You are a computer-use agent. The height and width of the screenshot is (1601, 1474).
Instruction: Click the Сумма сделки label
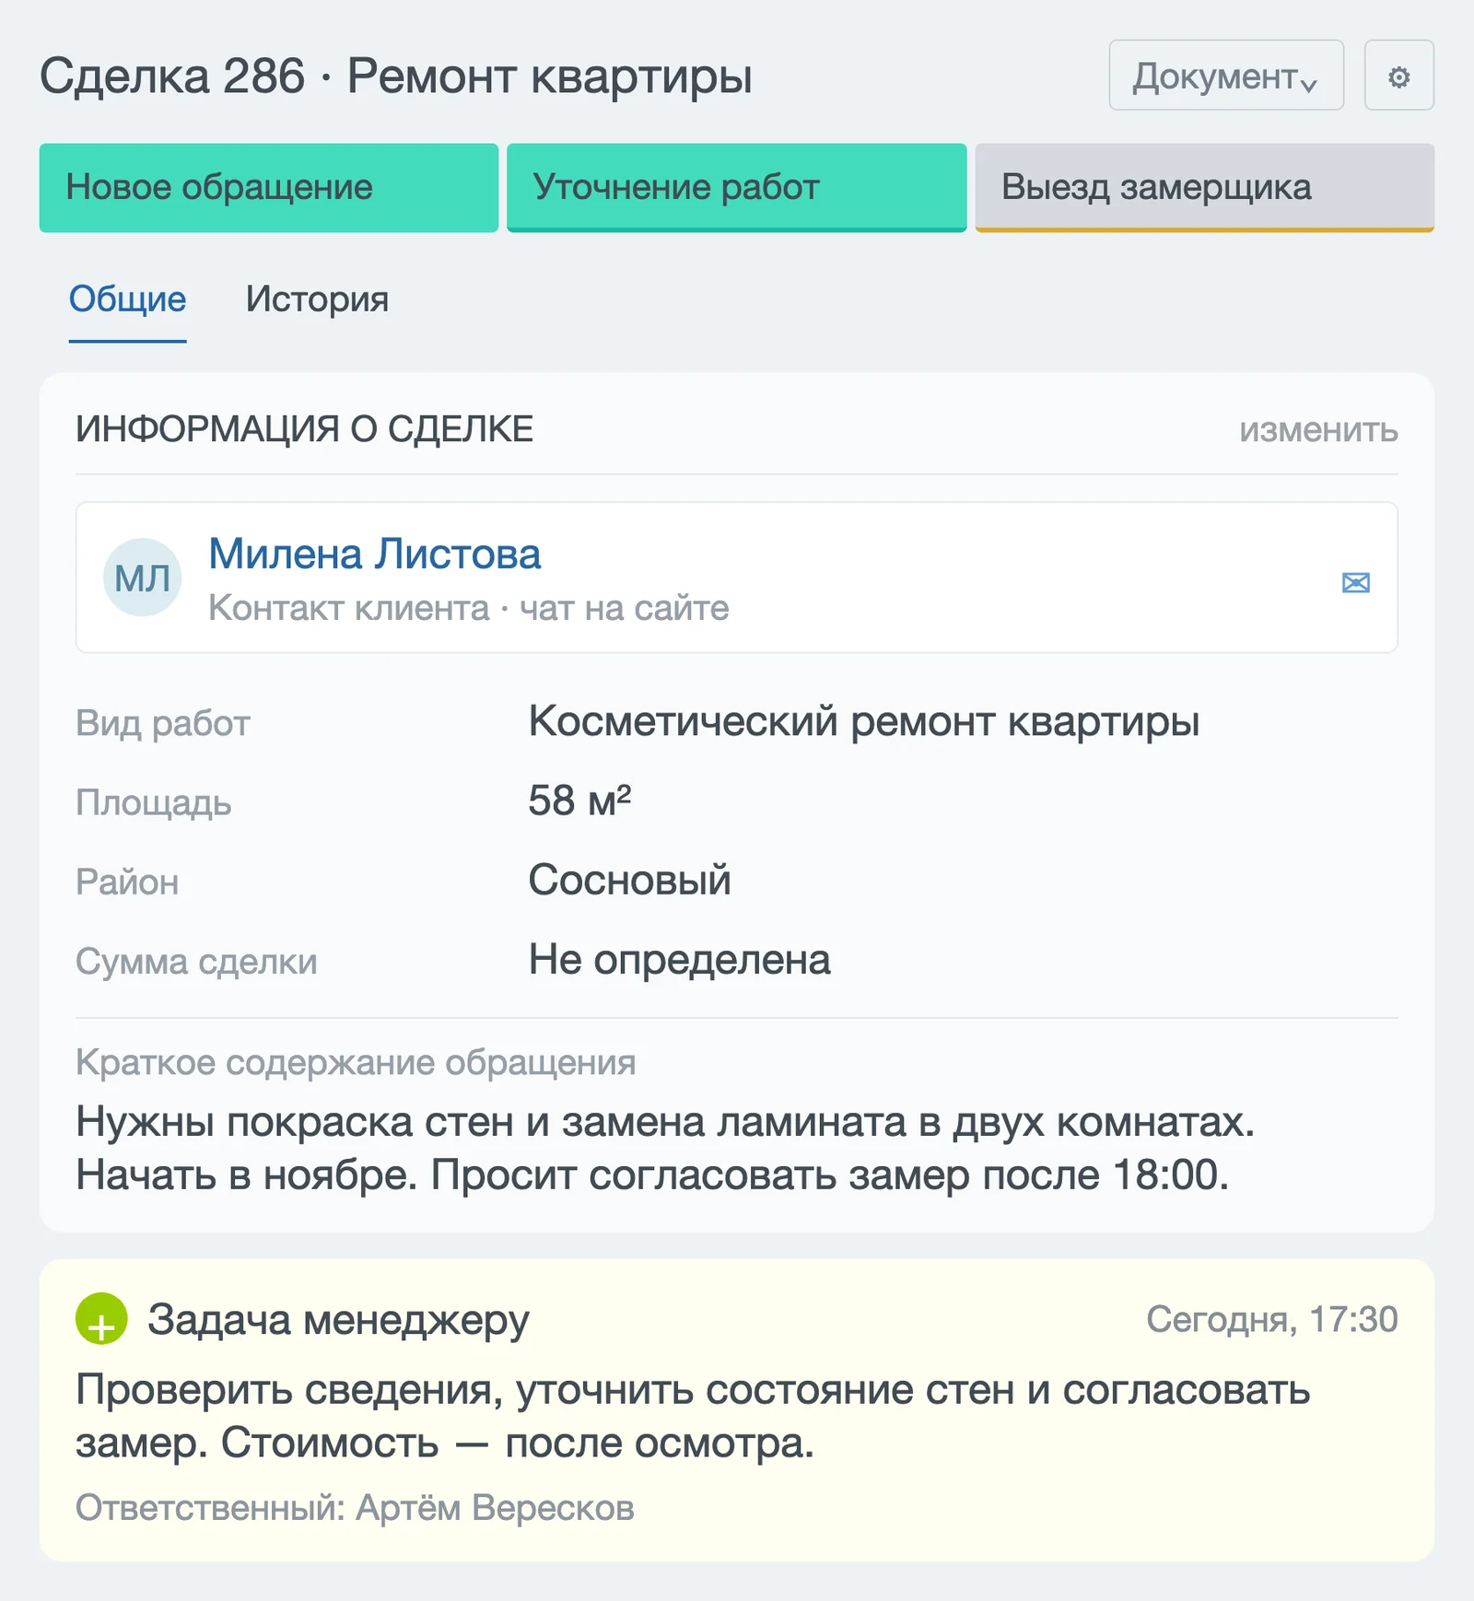click(196, 962)
